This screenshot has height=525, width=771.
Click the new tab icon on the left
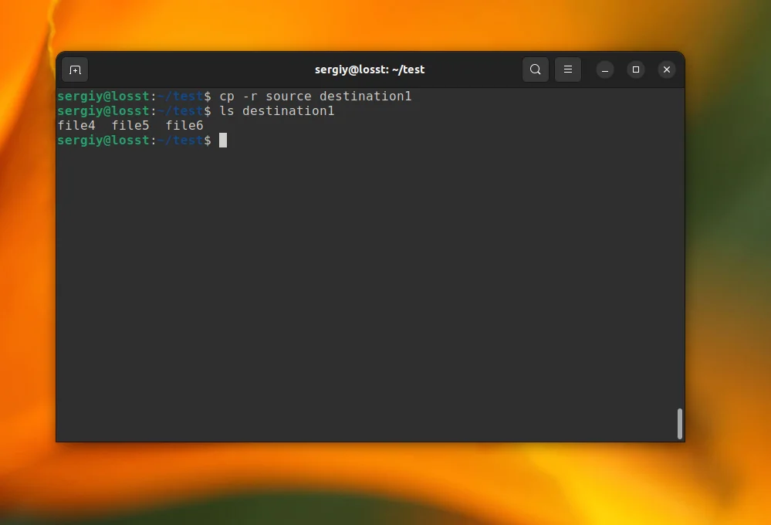[75, 69]
